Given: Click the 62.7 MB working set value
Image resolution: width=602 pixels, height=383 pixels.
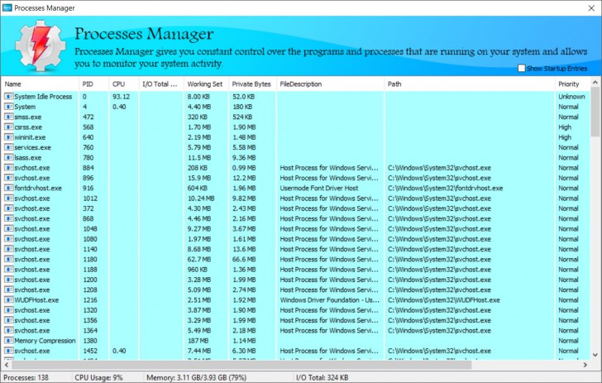Looking at the screenshot, I should [x=198, y=259].
